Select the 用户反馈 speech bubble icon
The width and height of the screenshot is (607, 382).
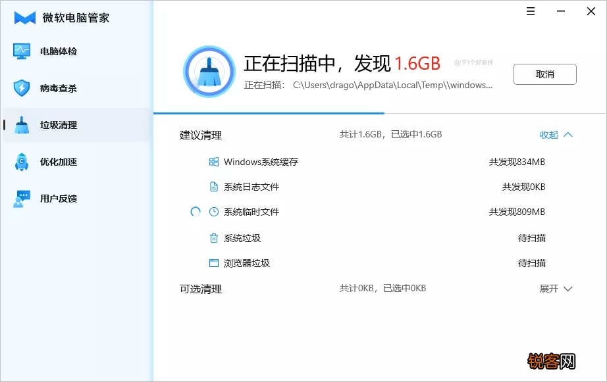click(21, 199)
